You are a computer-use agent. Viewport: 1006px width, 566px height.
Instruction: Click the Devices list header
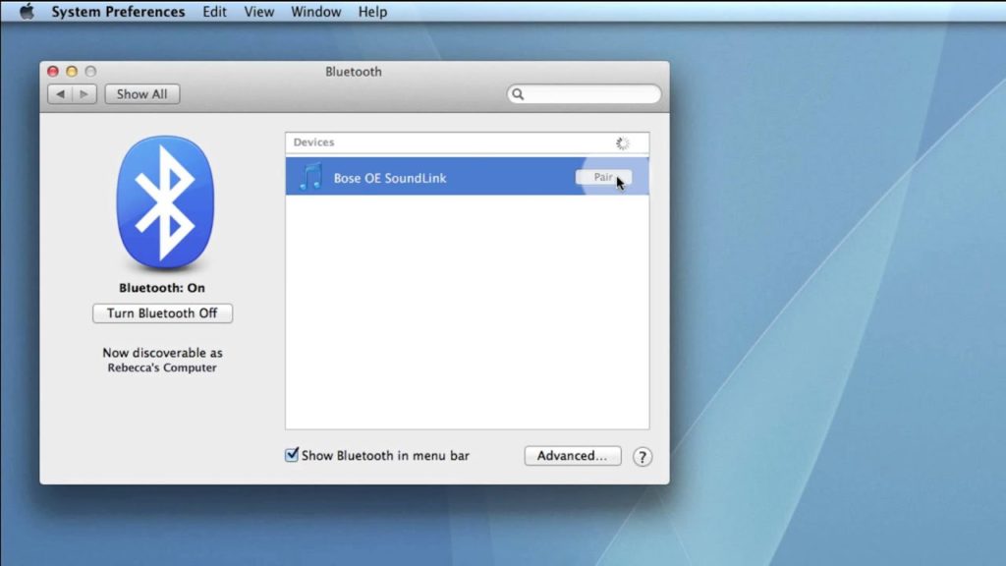click(x=467, y=142)
